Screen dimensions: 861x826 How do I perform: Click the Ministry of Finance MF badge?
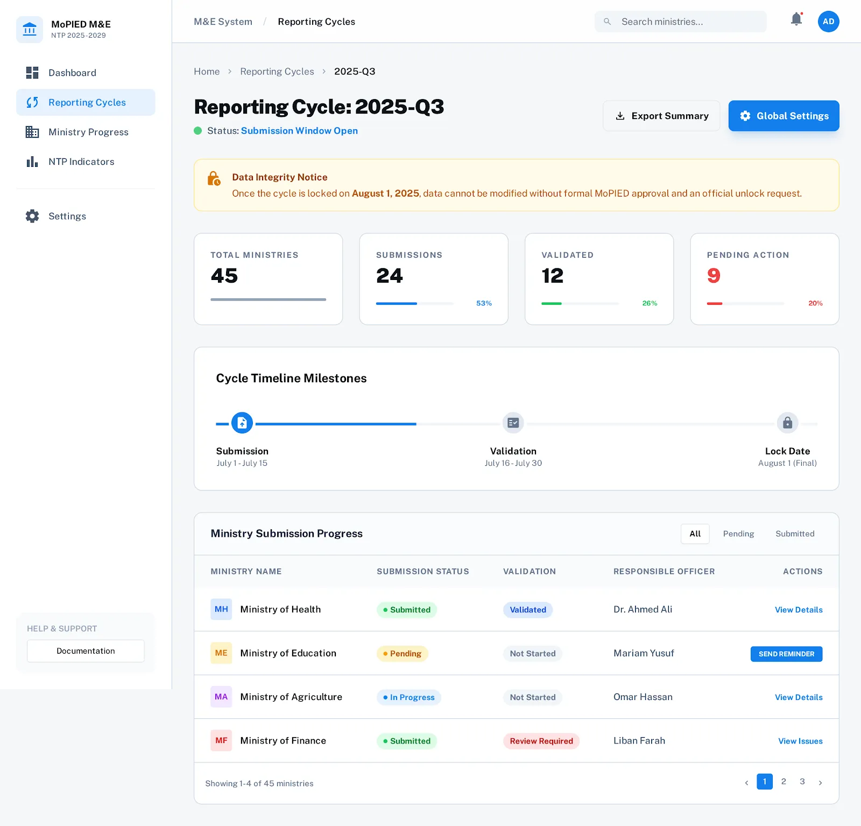point(221,741)
